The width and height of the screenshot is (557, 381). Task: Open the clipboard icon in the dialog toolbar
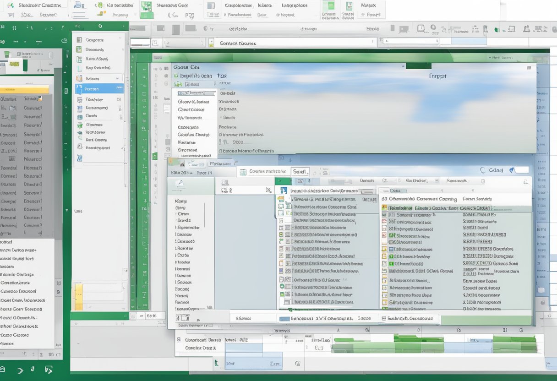(224, 181)
